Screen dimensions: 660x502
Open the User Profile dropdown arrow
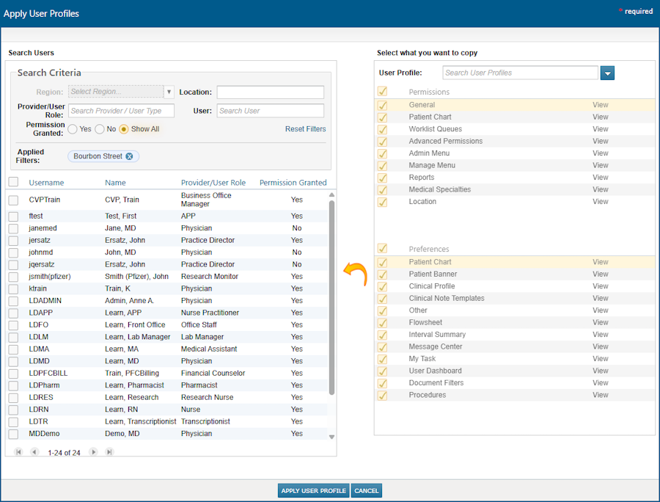(607, 73)
